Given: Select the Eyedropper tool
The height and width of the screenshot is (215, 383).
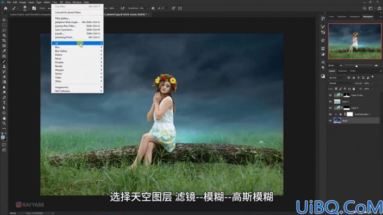Looking at the screenshot, I should tap(4, 50).
